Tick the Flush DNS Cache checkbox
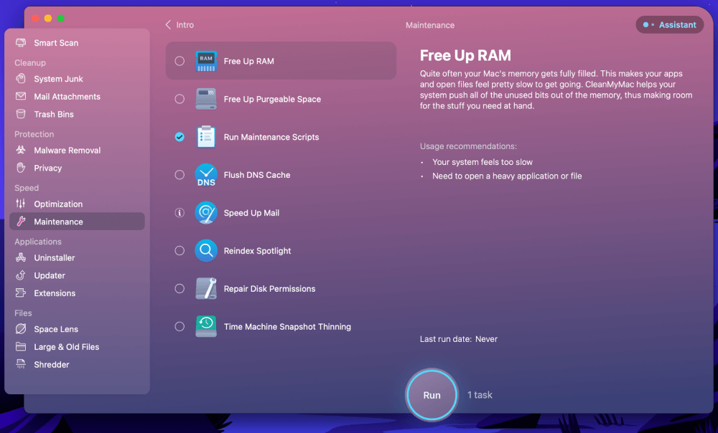Image resolution: width=718 pixels, height=433 pixels. pyautogui.click(x=179, y=175)
